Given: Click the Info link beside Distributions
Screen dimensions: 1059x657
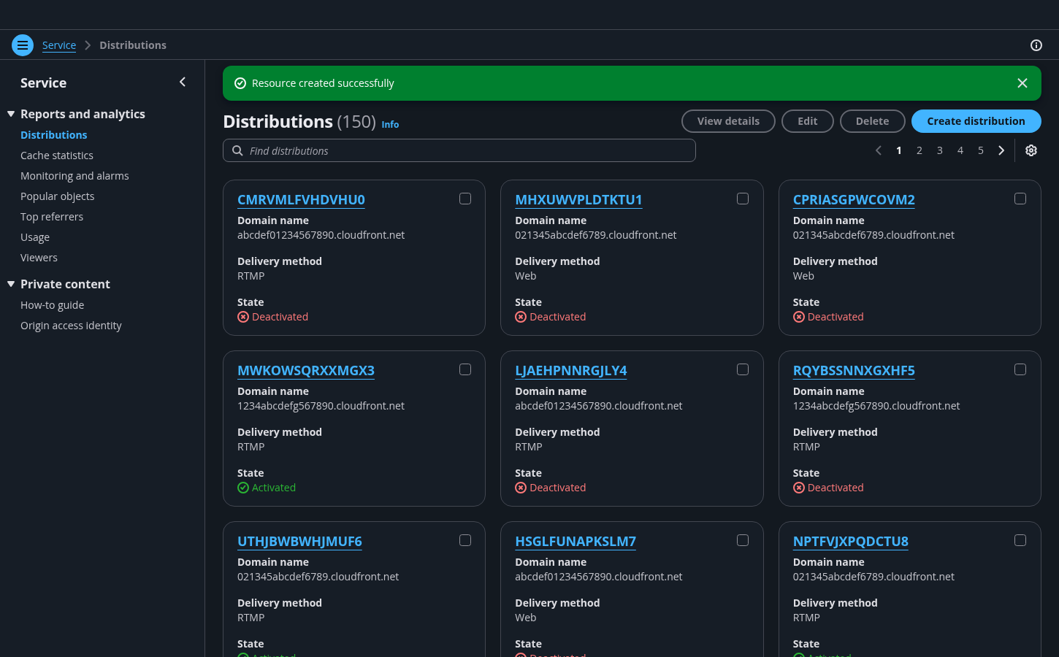Looking at the screenshot, I should click(390, 125).
